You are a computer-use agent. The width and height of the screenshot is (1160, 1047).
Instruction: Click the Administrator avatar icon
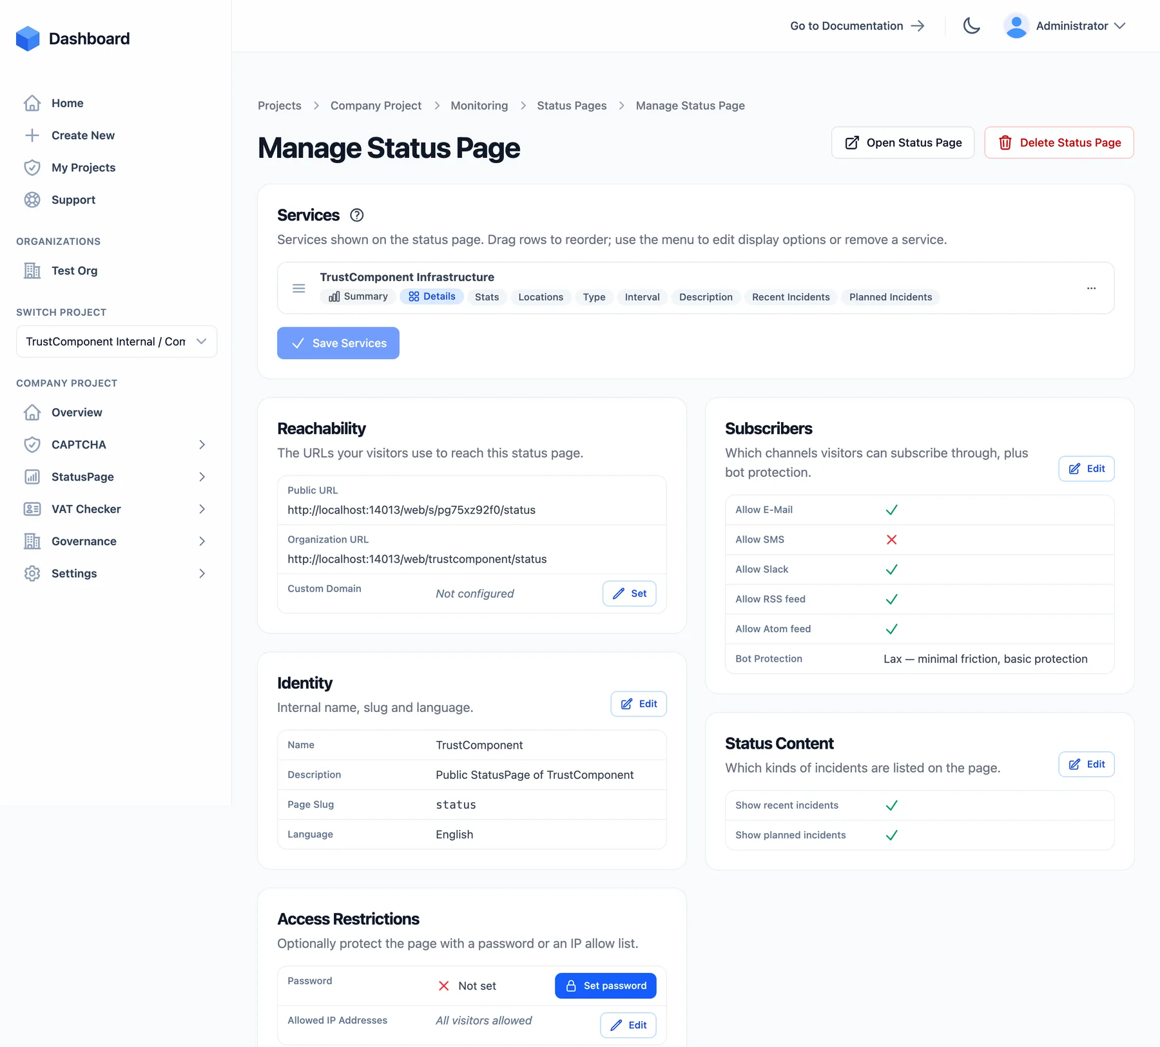coord(1016,26)
